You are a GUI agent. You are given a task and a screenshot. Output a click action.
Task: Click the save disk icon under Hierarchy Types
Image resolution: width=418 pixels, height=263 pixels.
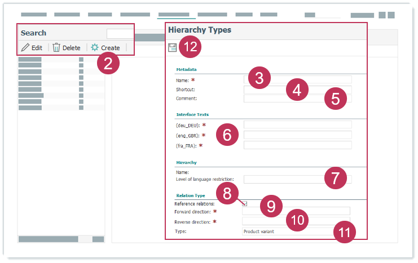pos(173,48)
